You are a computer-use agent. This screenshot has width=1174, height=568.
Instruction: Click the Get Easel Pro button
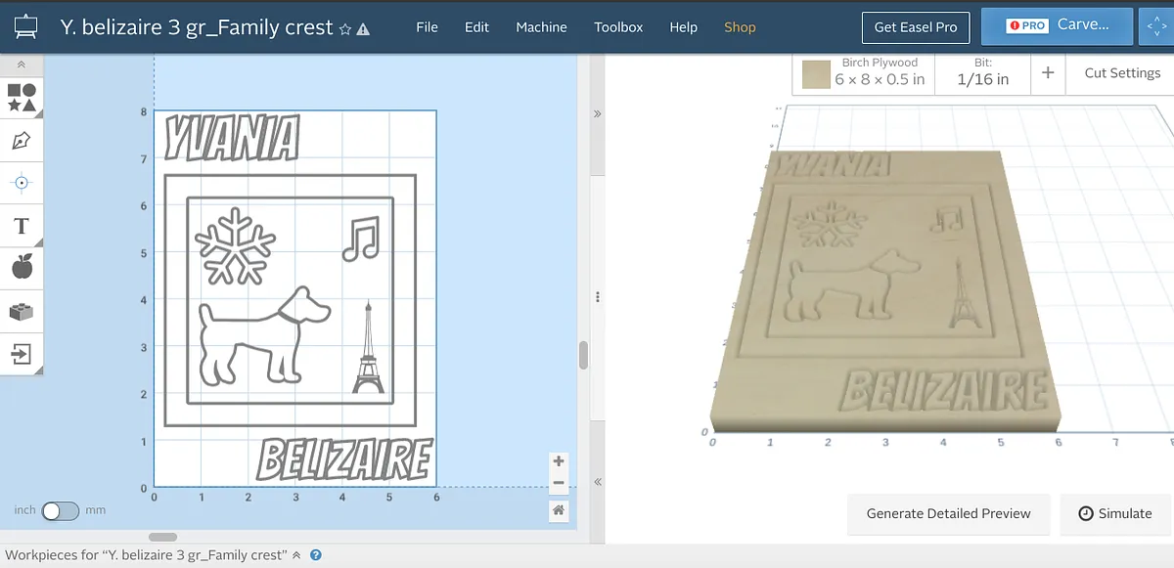pyautogui.click(x=915, y=27)
